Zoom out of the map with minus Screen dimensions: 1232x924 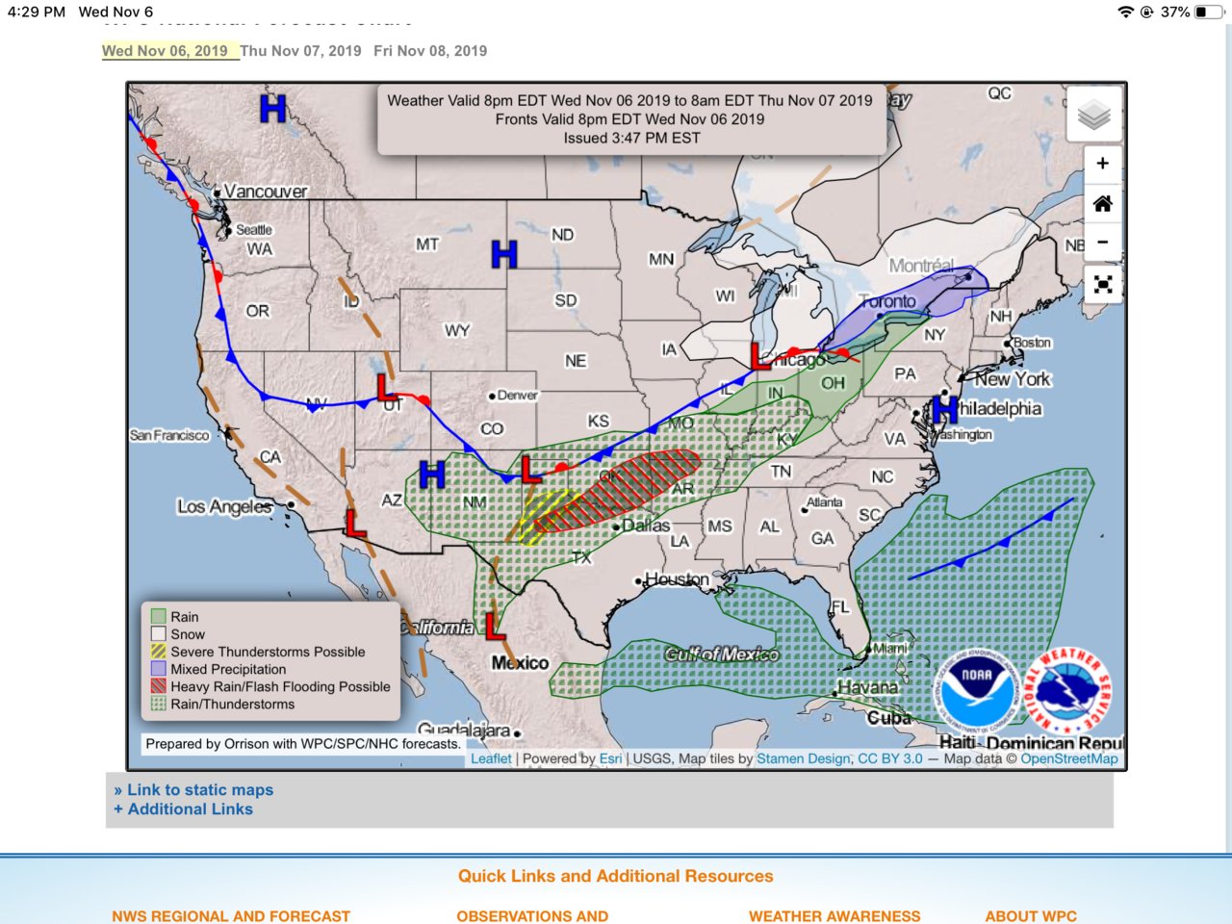point(1103,243)
